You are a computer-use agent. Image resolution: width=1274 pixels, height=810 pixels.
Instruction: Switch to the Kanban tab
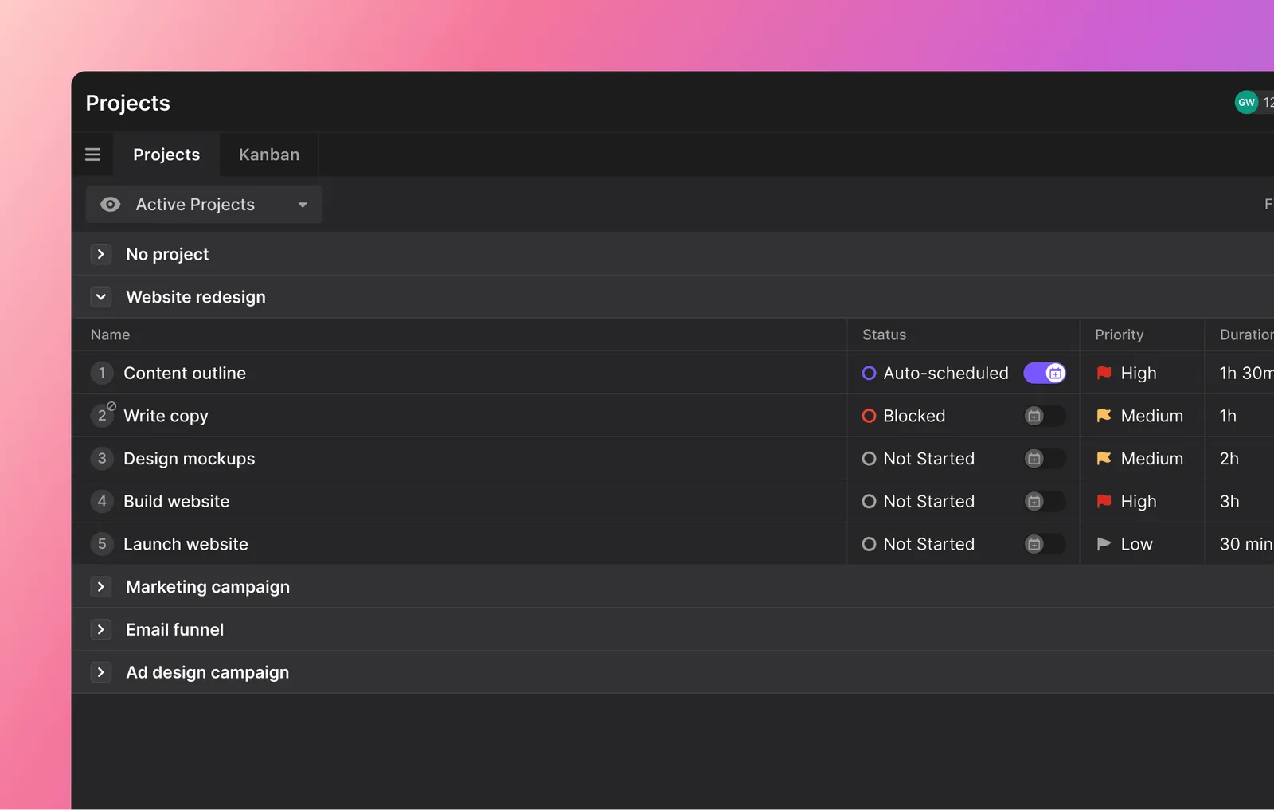coord(269,155)
